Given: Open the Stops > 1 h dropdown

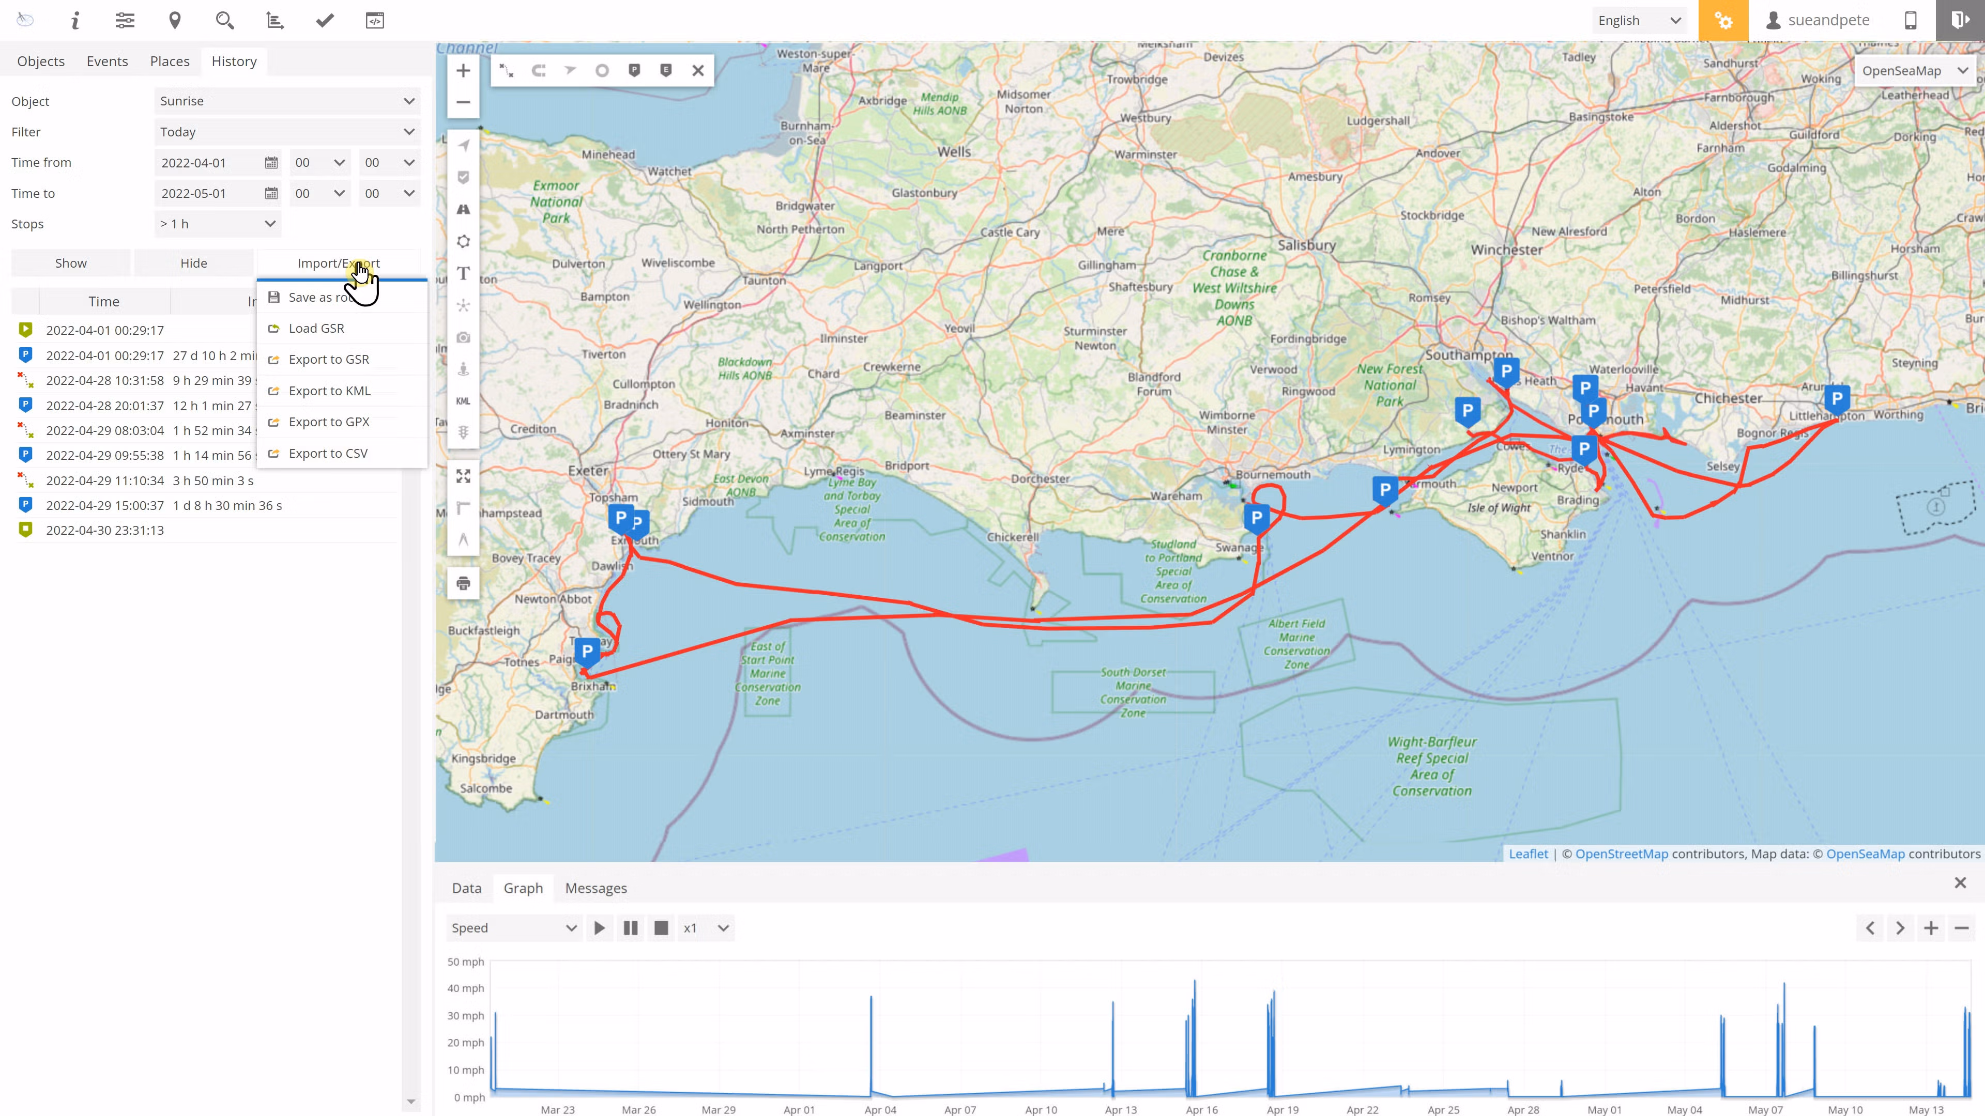Looking at the screenshot, I should point(217,224).
